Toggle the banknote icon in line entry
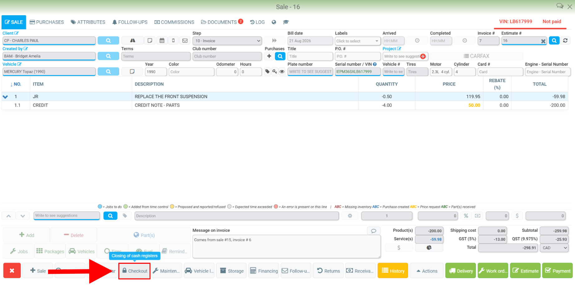Image resolution: width=575 pixels, height=285 pixels. click(x=478, y=216)
